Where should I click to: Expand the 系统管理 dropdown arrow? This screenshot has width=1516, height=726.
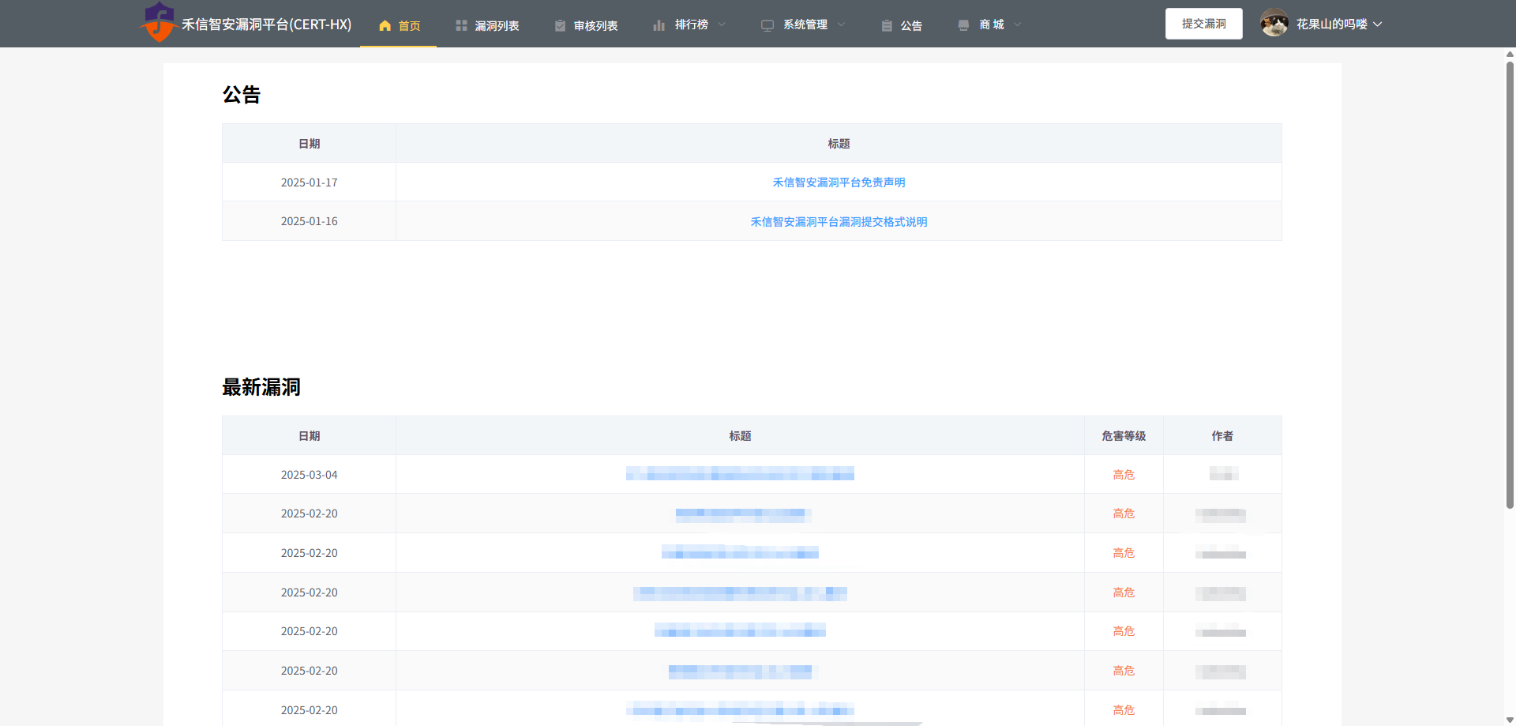pyautogui.click(x=841, y=24)
